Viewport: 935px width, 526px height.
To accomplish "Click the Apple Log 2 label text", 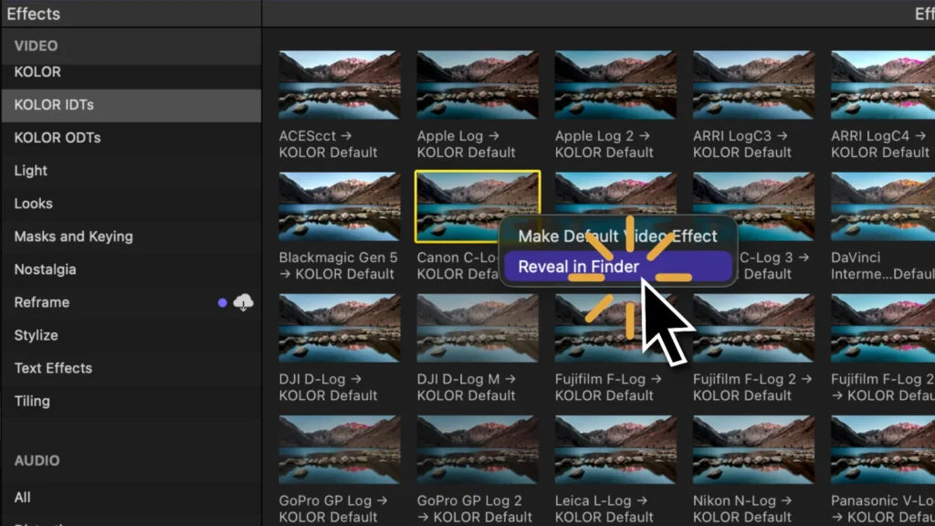I will coord(604,143).
